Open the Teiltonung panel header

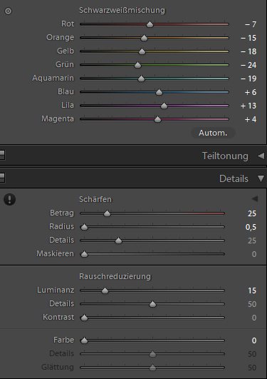point(225,156)
